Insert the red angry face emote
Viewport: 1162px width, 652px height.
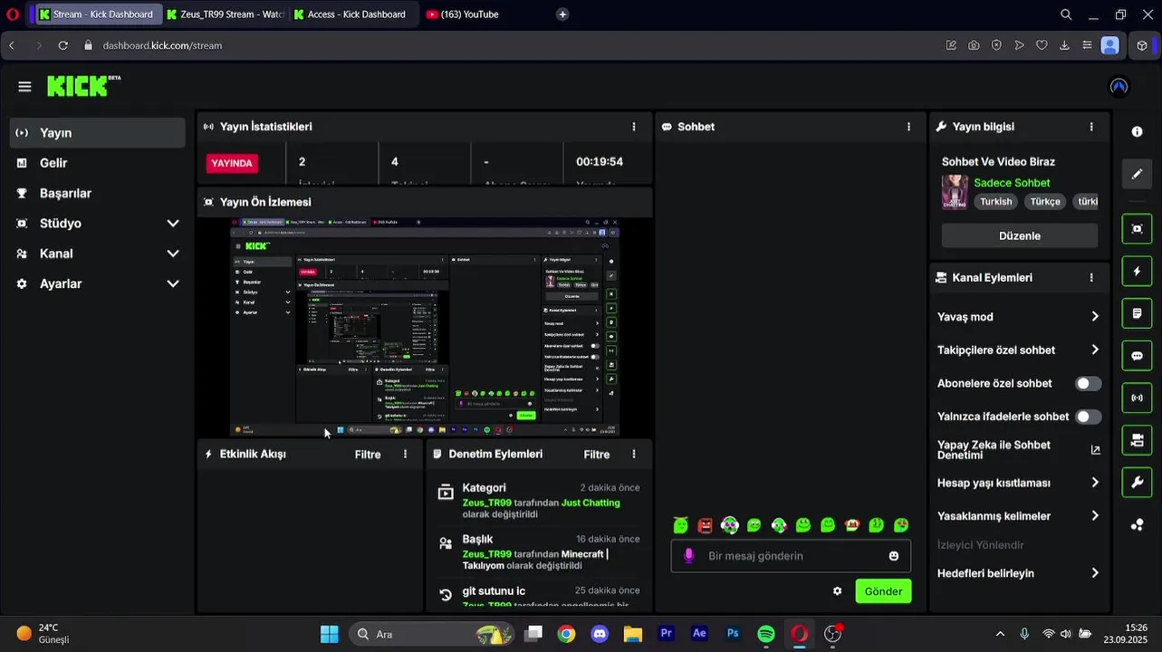(706, 525)
